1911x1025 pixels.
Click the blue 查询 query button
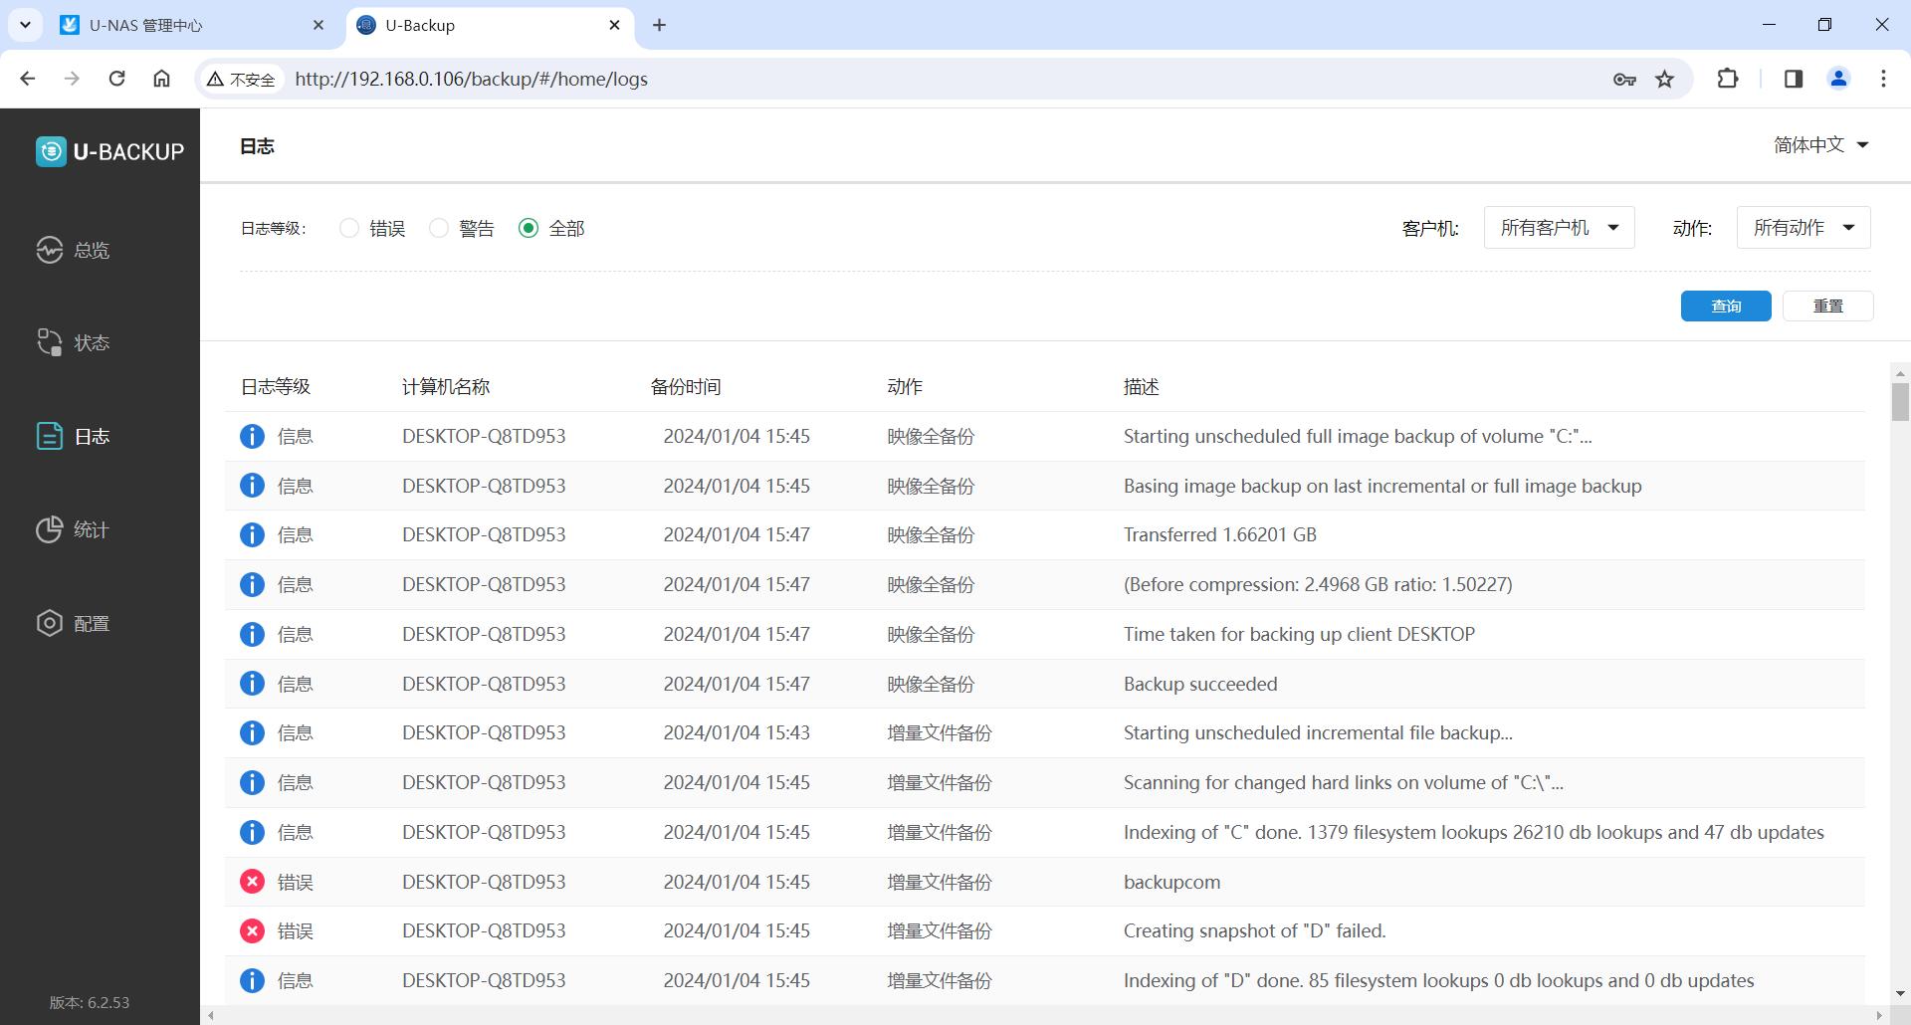click(x=1725, y=306)
